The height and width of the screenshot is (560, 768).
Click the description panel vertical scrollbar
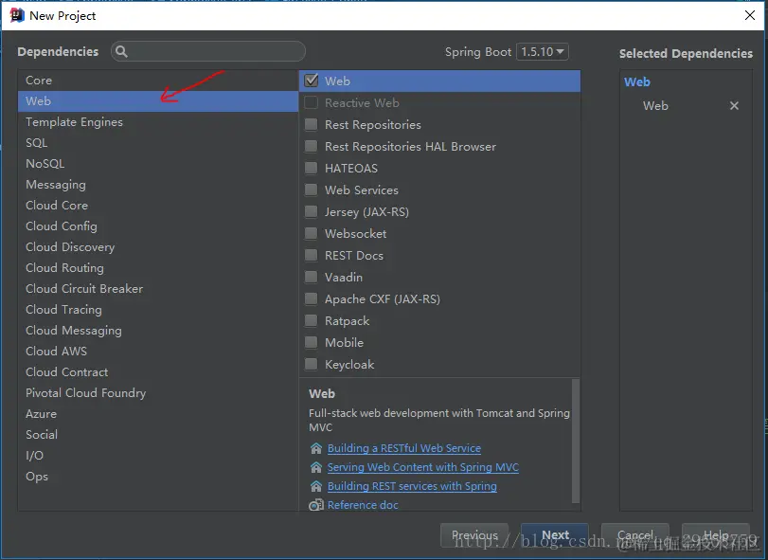click(x=576, y=441)
